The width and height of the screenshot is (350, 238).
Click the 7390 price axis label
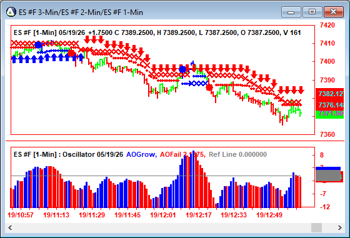click(327, 80)
